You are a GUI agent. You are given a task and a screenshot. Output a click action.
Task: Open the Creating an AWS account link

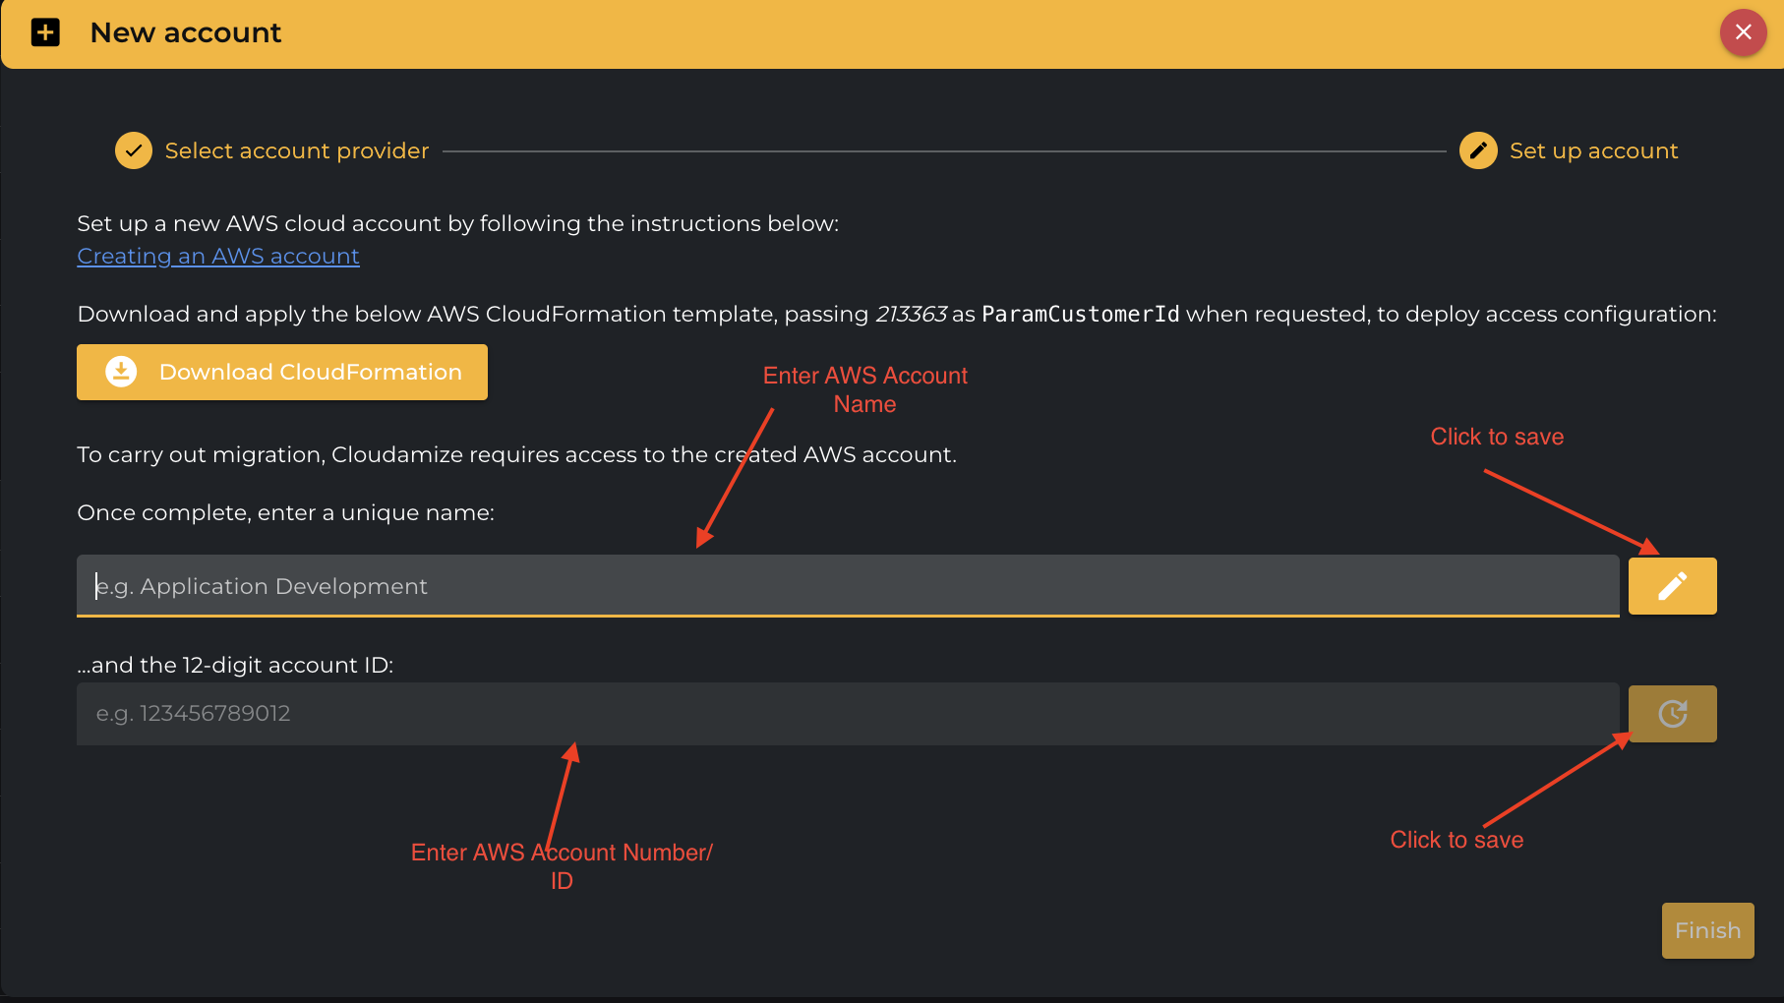pyautogui.click(x=218, y=256)
